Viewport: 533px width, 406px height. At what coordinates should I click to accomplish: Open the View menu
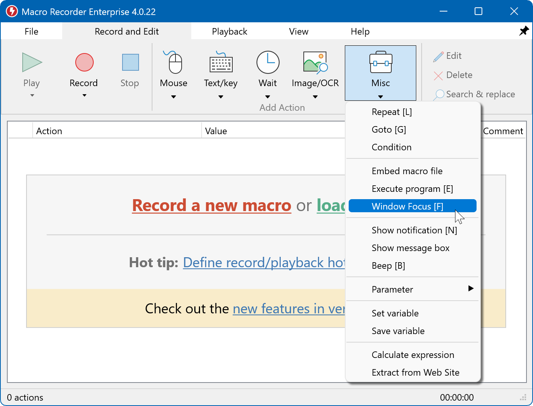pyautogui.click(x=298, y=31)
